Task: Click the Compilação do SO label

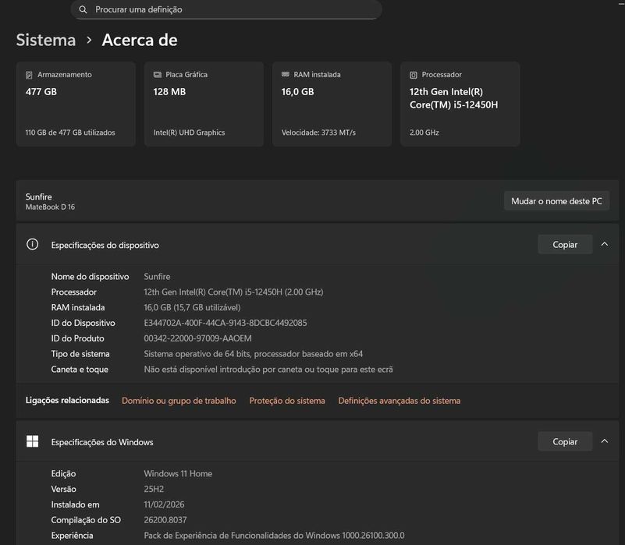Action: [x=86, y=520]
